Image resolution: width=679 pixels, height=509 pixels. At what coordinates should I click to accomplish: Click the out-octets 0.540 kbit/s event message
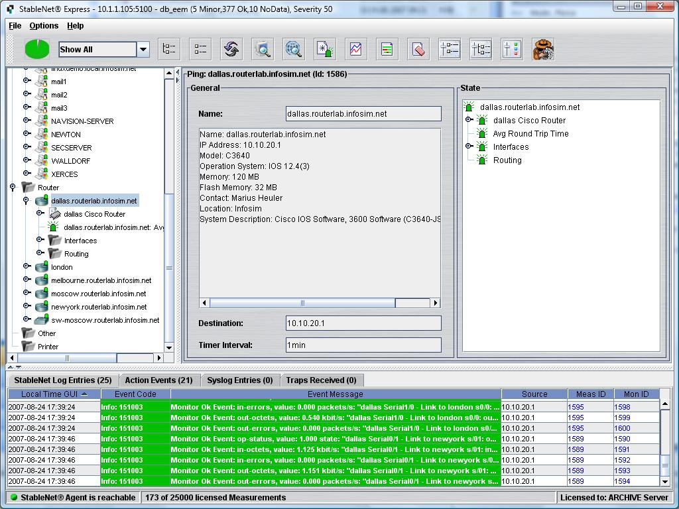pos(336,418)
